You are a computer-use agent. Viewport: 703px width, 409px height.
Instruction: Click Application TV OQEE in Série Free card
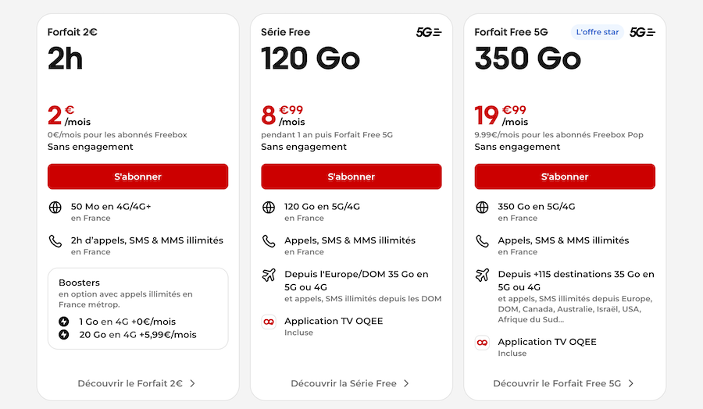[334, 322]
